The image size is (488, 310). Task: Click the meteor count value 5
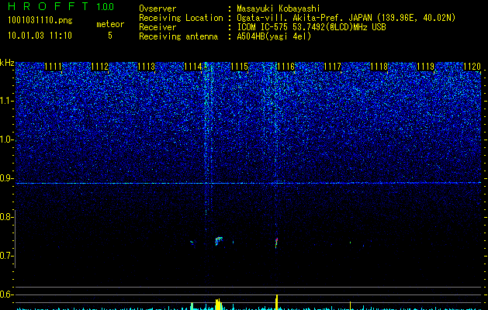click(x=110, y=36)
